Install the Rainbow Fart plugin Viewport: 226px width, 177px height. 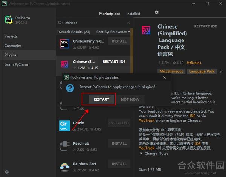click(x=119, y=164)
